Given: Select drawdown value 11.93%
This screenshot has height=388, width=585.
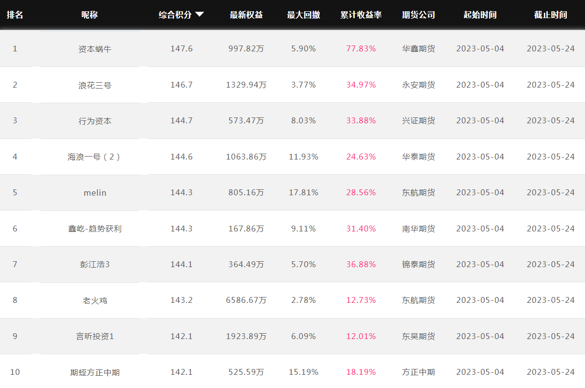Looking at the screenshot, I should pyautogui.click(x=304, y=157).
